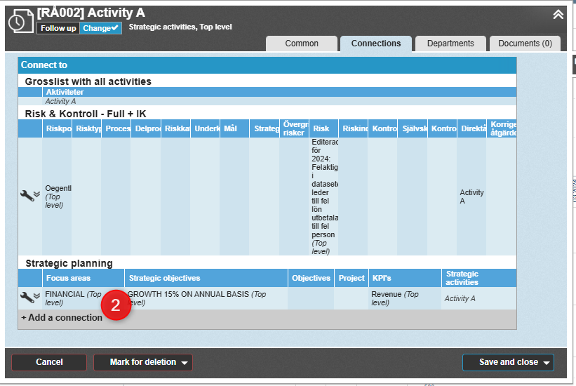576x386 pixels.
Task: Open the Departments tab
Action: pyautogui.click(x=450, y=44)
